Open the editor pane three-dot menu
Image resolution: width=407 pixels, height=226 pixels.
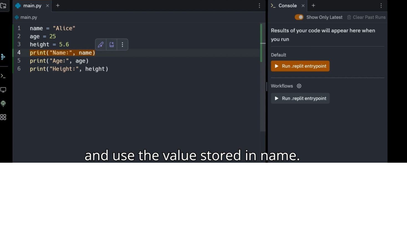pos(260,6)
